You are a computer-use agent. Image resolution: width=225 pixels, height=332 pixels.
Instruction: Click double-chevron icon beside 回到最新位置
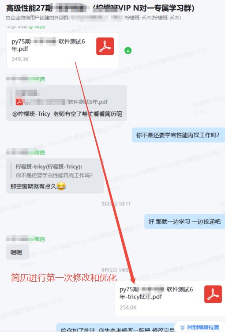click(x=183, y=327)
